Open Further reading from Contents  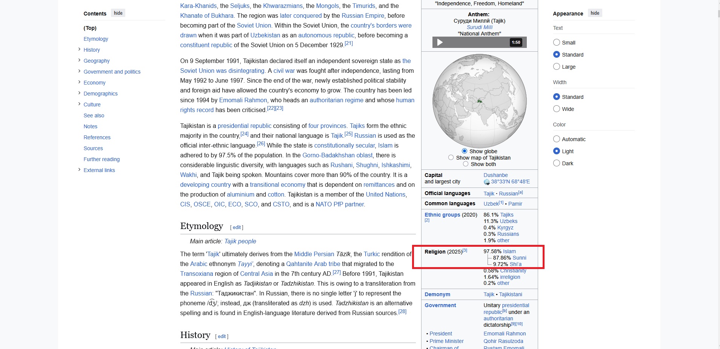tap(102, 159)
